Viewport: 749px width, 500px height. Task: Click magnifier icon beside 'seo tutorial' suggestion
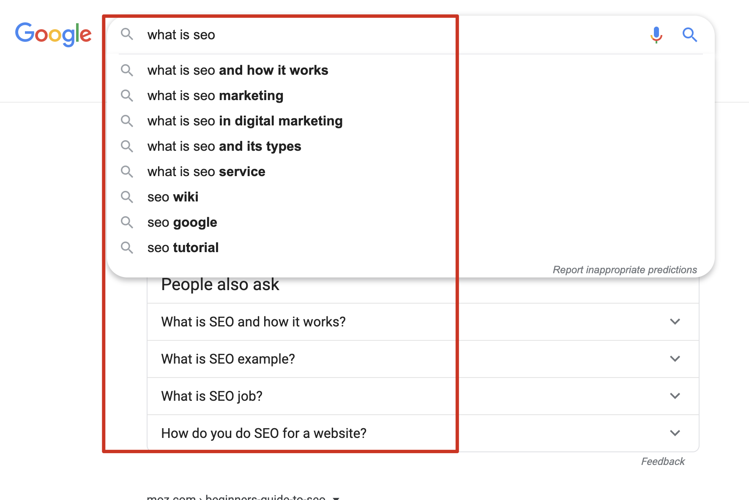pyautogui.click(x=127, y=247)
